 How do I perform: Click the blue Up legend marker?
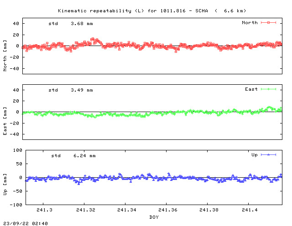tap(268, 155)
